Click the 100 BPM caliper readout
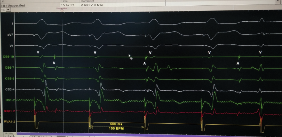The height and width of the screenshot is (137, 282). (x=116, y=128)
